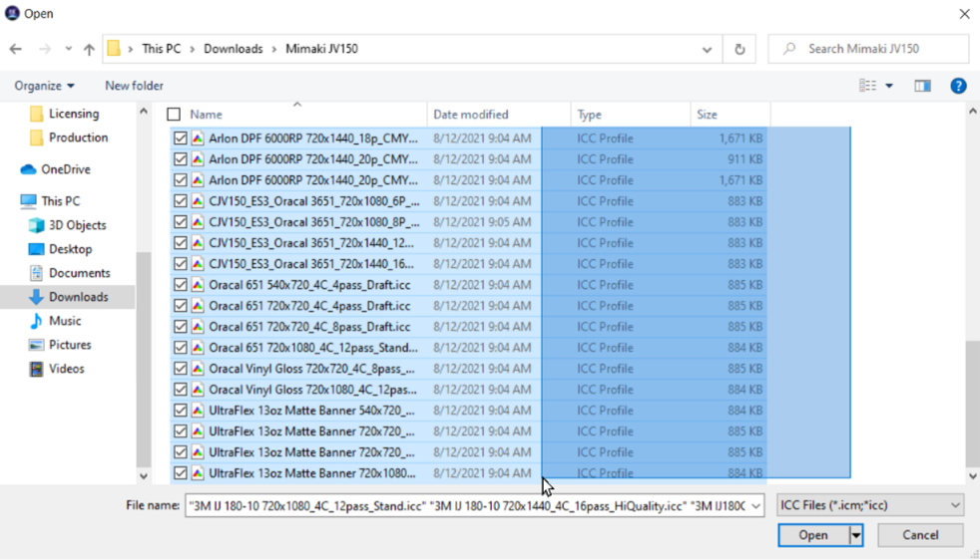Click the ICC file icon for Oracal 651 540x720
Screen dimensions: 980x560
tap(198, 285)
